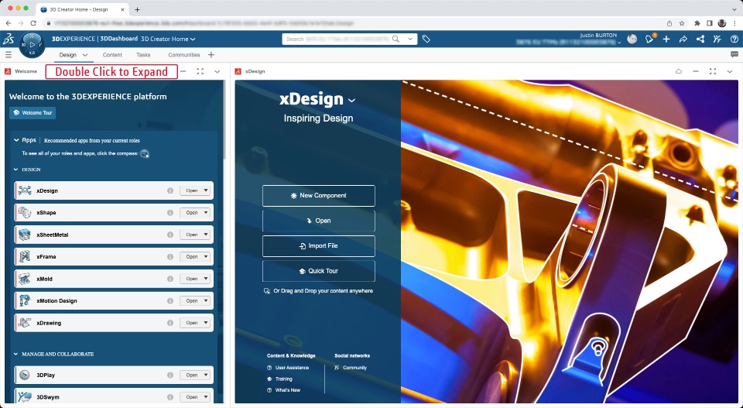Open the Help question mark icon

[x=734, y=39]
